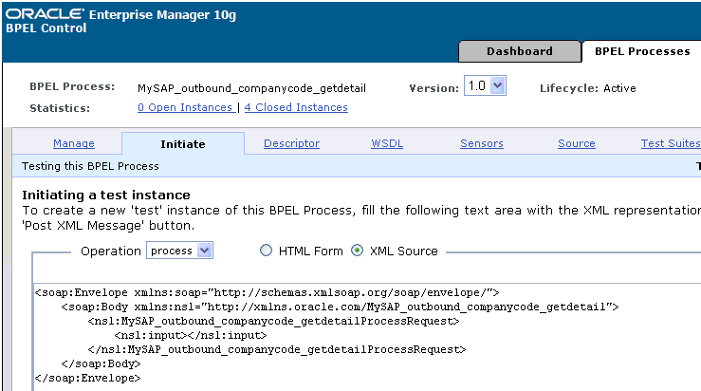Click inside the XML message text area

click(x=367, y=337)
